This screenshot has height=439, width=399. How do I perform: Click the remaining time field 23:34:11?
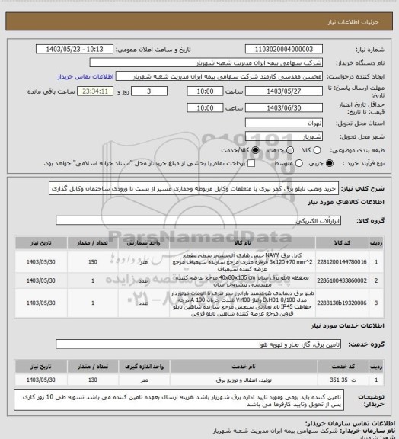95,91
